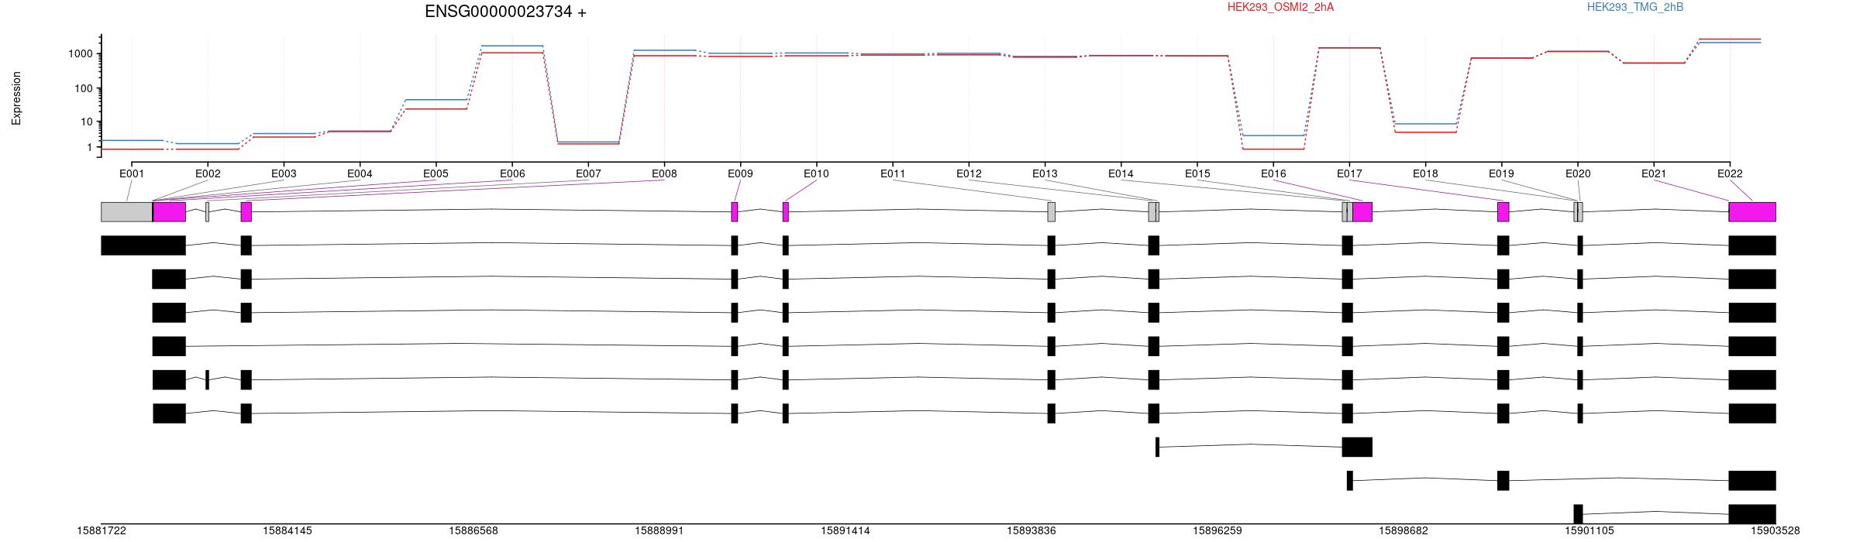Click genomic coordinate 15884145

click(288, 531)
